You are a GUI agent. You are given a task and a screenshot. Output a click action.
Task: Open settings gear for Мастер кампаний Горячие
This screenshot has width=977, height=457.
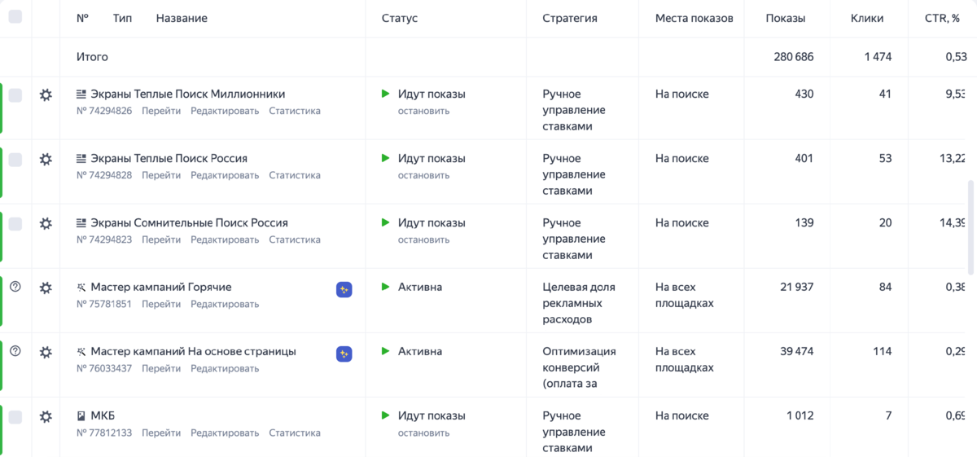pyautogui.click(x=46, y=288)
